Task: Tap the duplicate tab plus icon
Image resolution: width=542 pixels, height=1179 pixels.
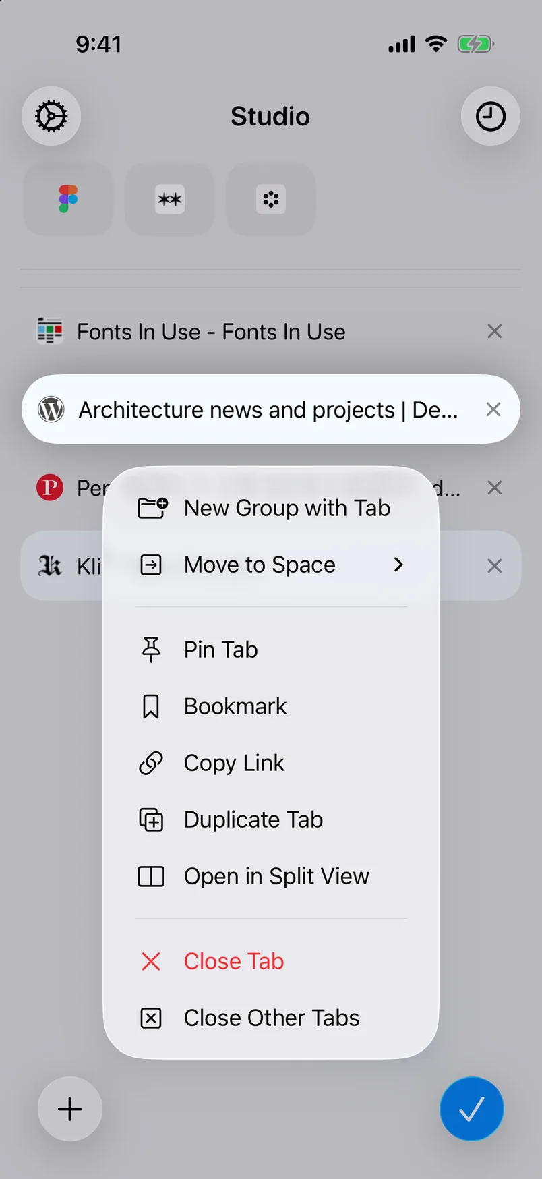Action: coord(151,819)
